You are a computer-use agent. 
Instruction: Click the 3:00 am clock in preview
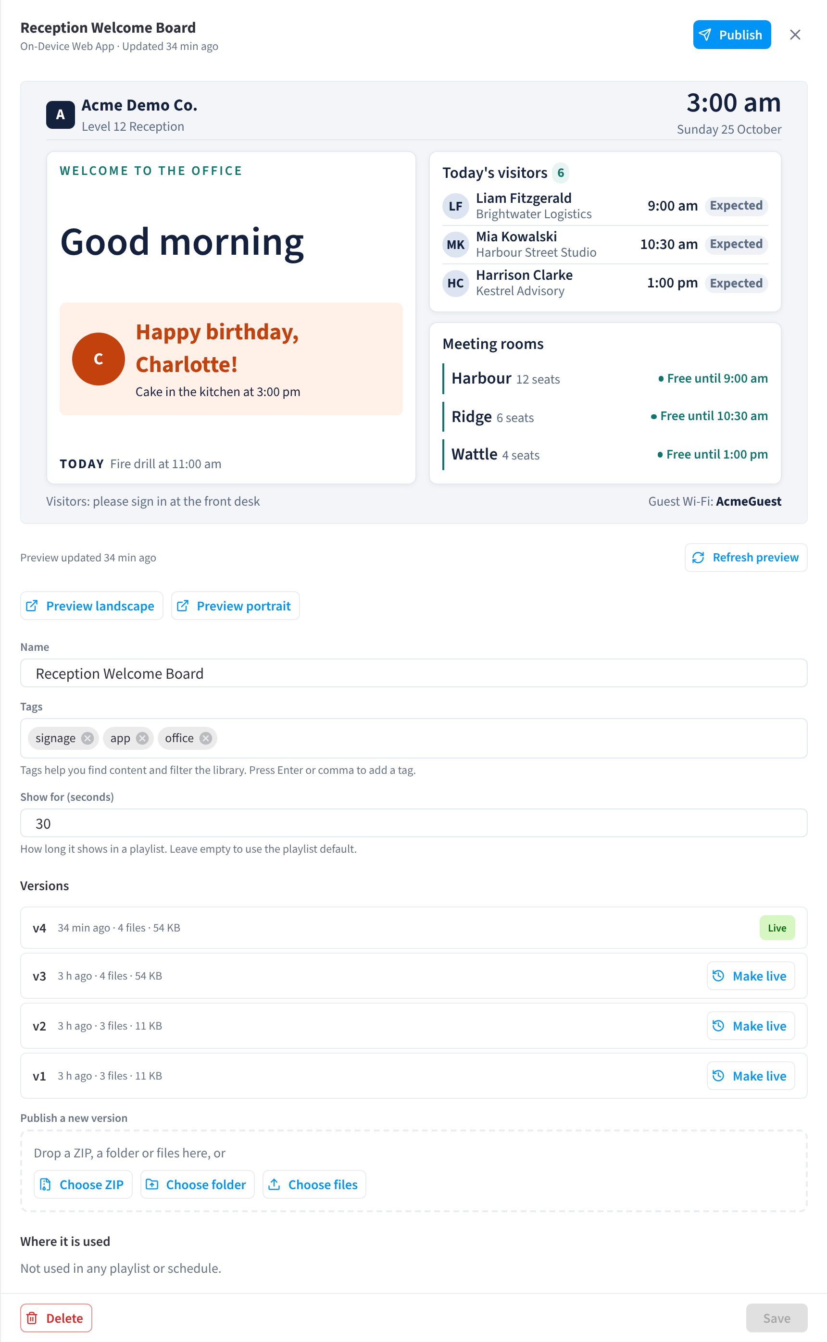(733, 102)
